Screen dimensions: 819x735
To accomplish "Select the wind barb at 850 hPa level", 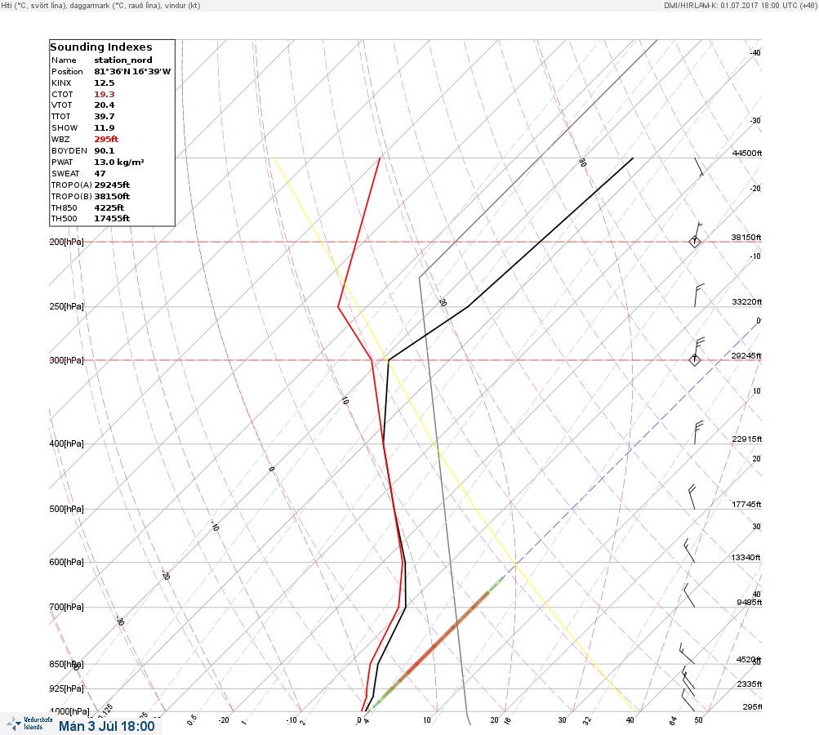I will (687, 654).
